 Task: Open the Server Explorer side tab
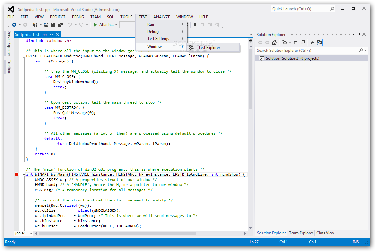click(x=9, y=43)
